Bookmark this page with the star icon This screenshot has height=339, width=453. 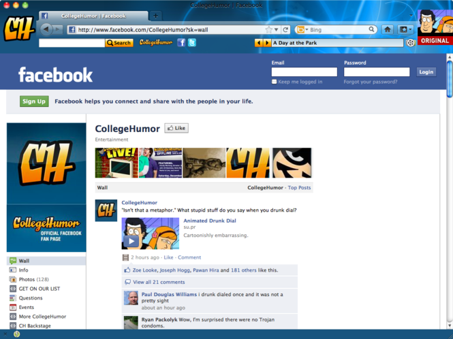pos(269,30)
